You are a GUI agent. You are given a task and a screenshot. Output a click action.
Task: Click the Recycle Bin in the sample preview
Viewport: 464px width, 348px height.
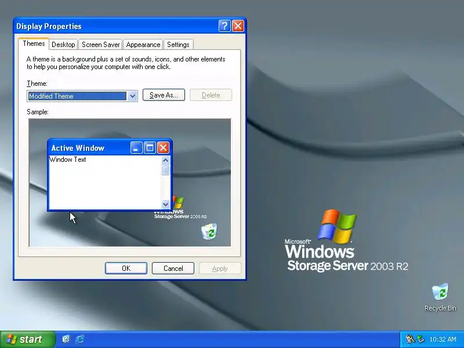click(x=209, y=231)
